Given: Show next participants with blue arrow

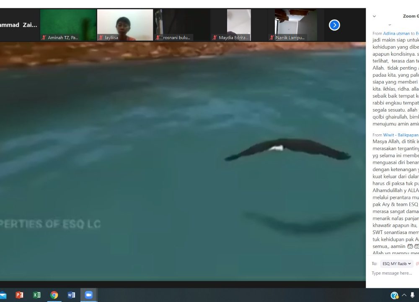Looking at the screenshot, I should pos(334,25).
